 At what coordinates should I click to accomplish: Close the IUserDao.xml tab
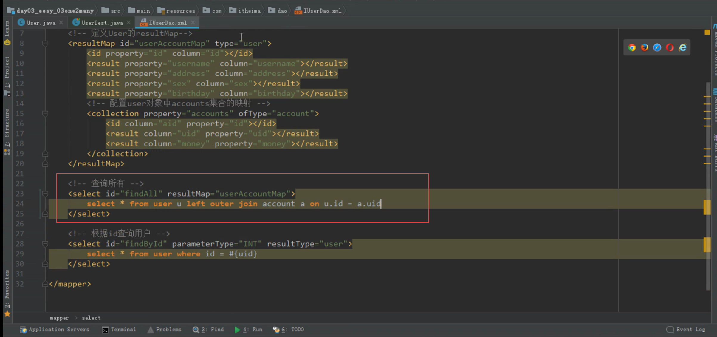[193, 23]
